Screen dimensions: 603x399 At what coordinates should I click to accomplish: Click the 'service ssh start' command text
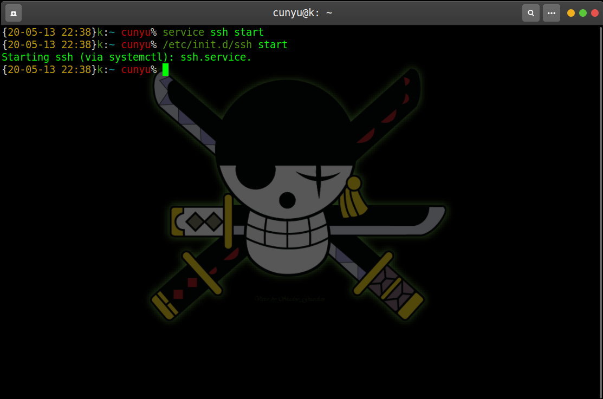coord(213,32)
